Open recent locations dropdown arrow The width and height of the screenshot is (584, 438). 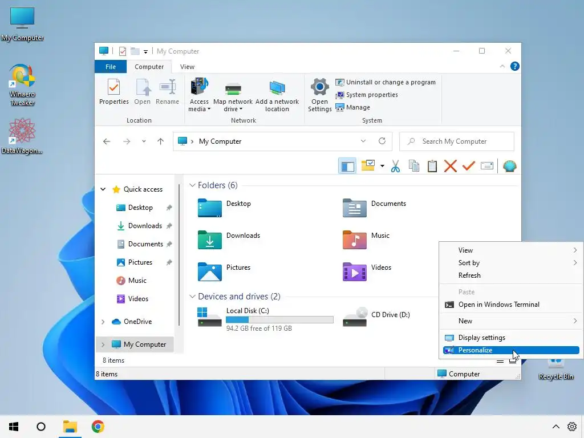coord(144,141)
